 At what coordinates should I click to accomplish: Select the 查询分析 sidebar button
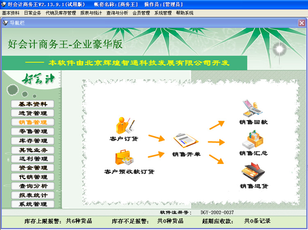coord(32,186)
